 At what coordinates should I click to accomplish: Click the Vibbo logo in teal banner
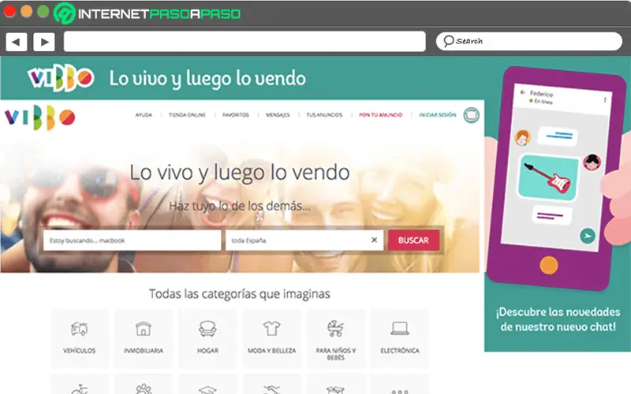coord(61,78)
